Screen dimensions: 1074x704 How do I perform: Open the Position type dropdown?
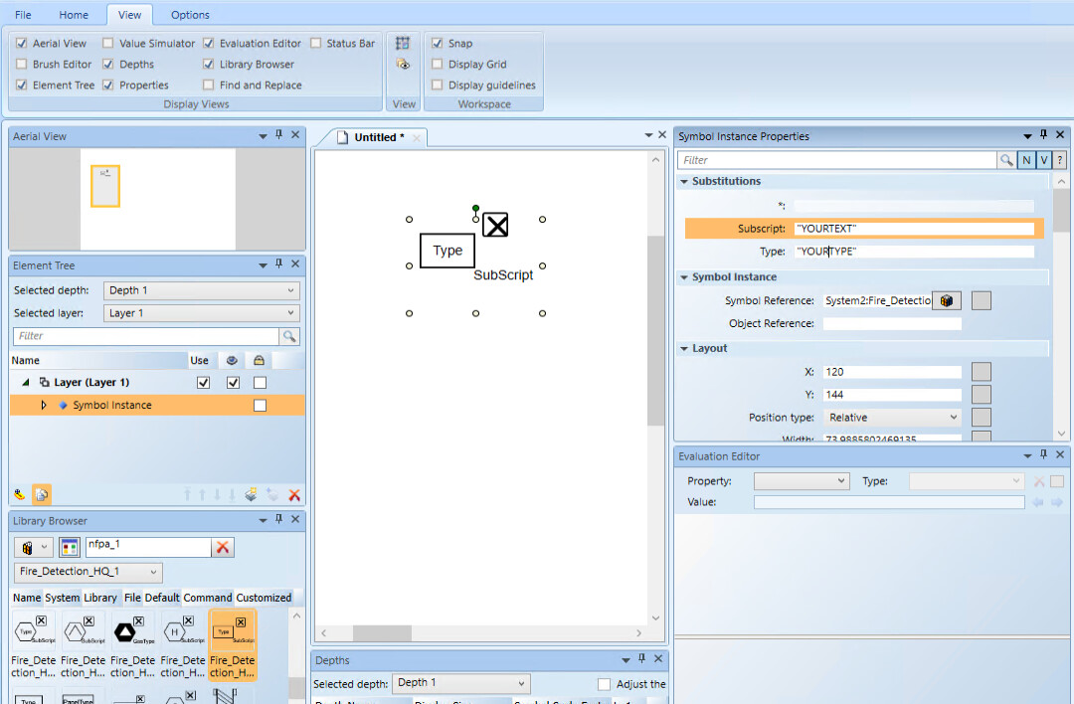[x=891, y=418]
